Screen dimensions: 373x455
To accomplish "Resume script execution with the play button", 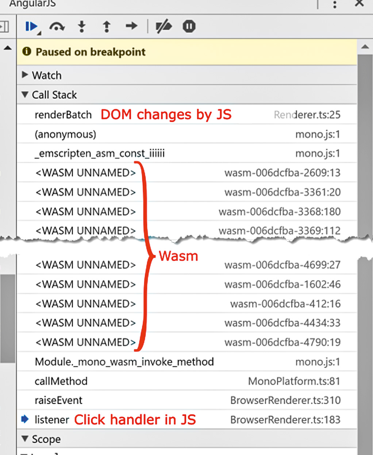I will coord(31,27).
